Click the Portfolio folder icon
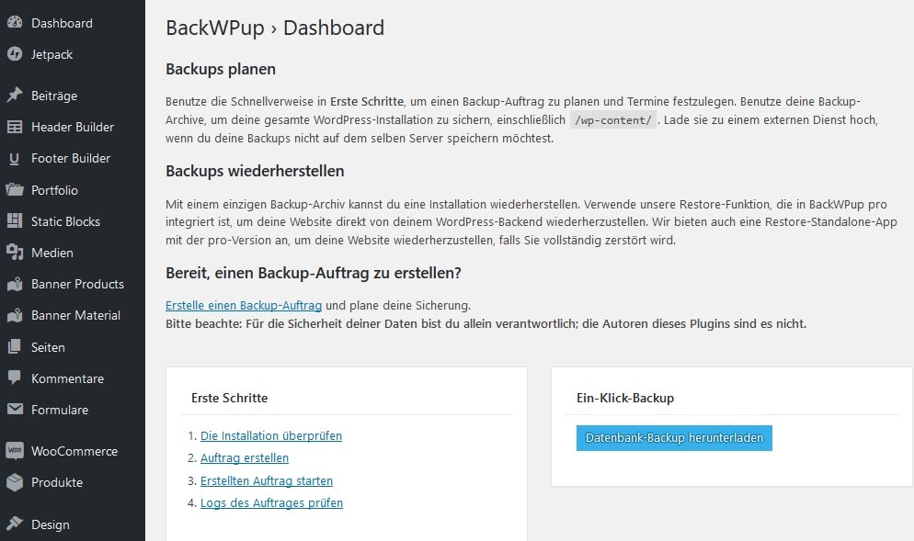The width and height of the screenshot is (914, 541). 14,190
